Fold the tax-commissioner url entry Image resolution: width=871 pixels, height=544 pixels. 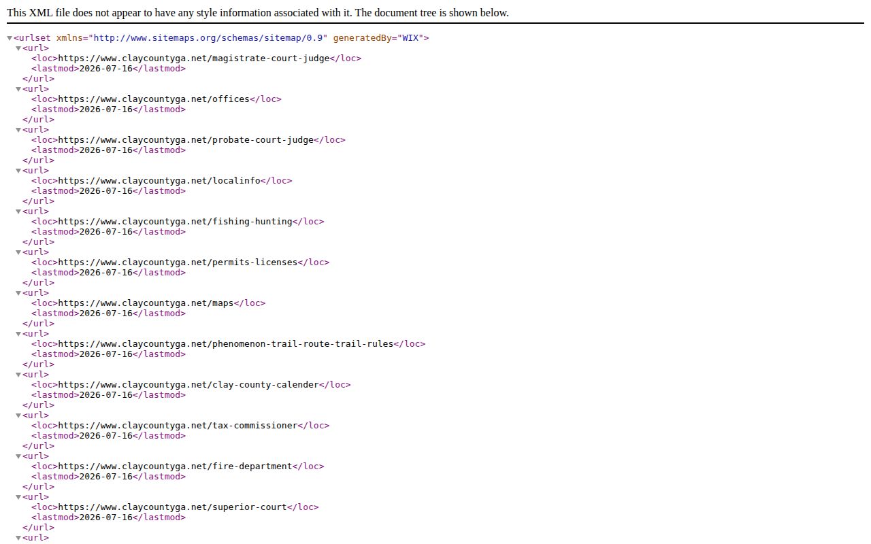click(x=18, y=415)
